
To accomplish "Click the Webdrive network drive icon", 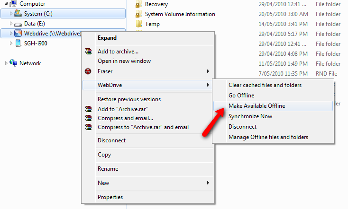I will [18, 34].
